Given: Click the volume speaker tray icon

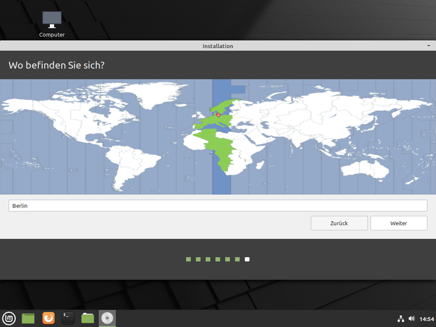Looking at the screenshot, I should (x=412, y=318).
